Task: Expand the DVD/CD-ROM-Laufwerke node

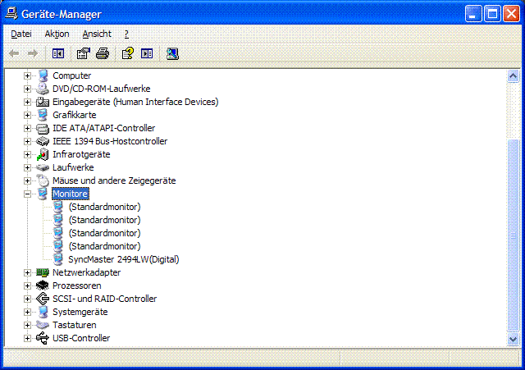Action: (x=28, y=89)
